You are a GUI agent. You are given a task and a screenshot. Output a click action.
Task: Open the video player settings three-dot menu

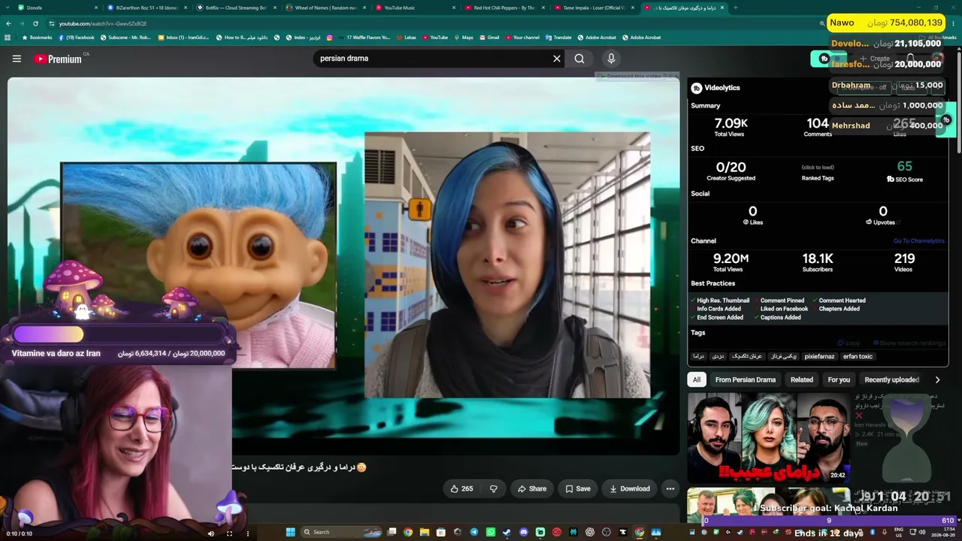coord(247,533)
